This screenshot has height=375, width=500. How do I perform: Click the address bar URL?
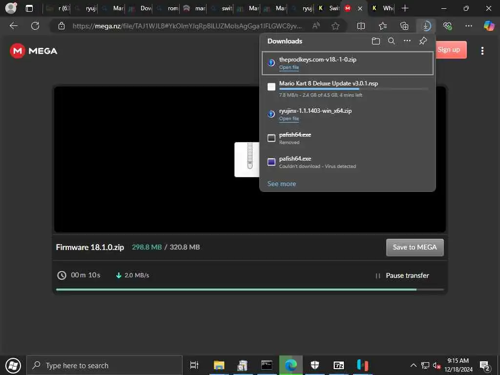pyautogui.click(x=187, y=26)
